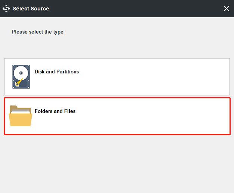The image size is (234, 193).
Task: Choose the red-outlined Folders and Files option
Action: pos(117,116)
